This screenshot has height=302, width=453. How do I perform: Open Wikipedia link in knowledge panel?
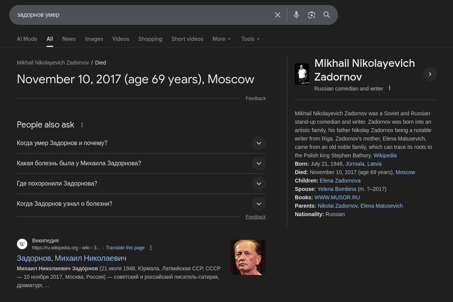385,155
